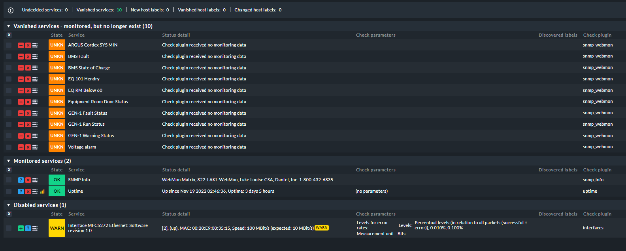626x251 pixels.
Task: Collapse the Vanished services section
Action: (x=8, y=26)
